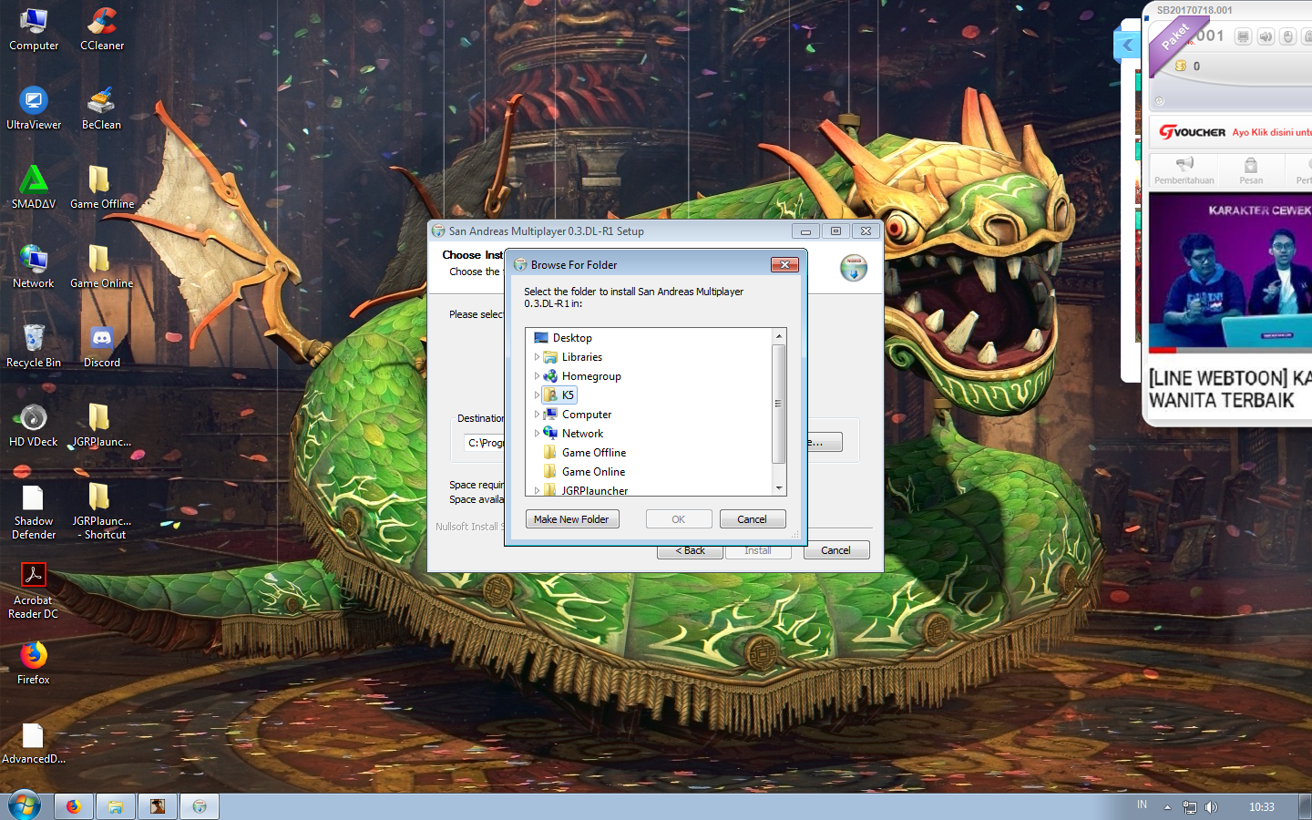Click the monitor button in billing panel
The image size is (1312, 820).
[x=1243, y=36]
